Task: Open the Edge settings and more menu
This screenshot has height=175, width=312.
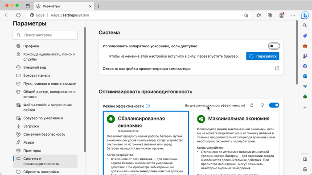Action: (x=293, y=15)
